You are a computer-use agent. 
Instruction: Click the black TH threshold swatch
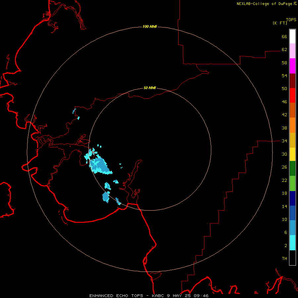pos(292,258)
